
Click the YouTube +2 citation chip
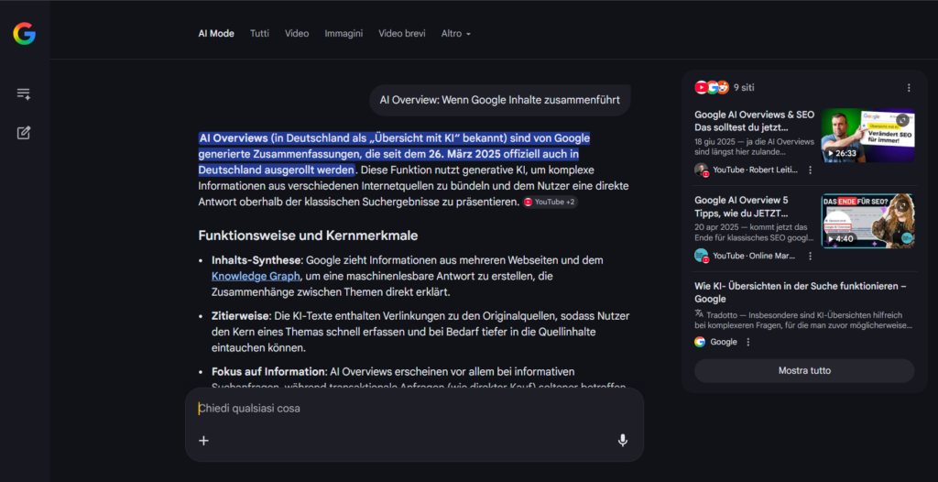tap(550, 203)
